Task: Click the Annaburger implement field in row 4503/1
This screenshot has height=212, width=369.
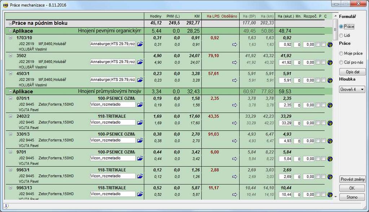Action: coord(113,80)
